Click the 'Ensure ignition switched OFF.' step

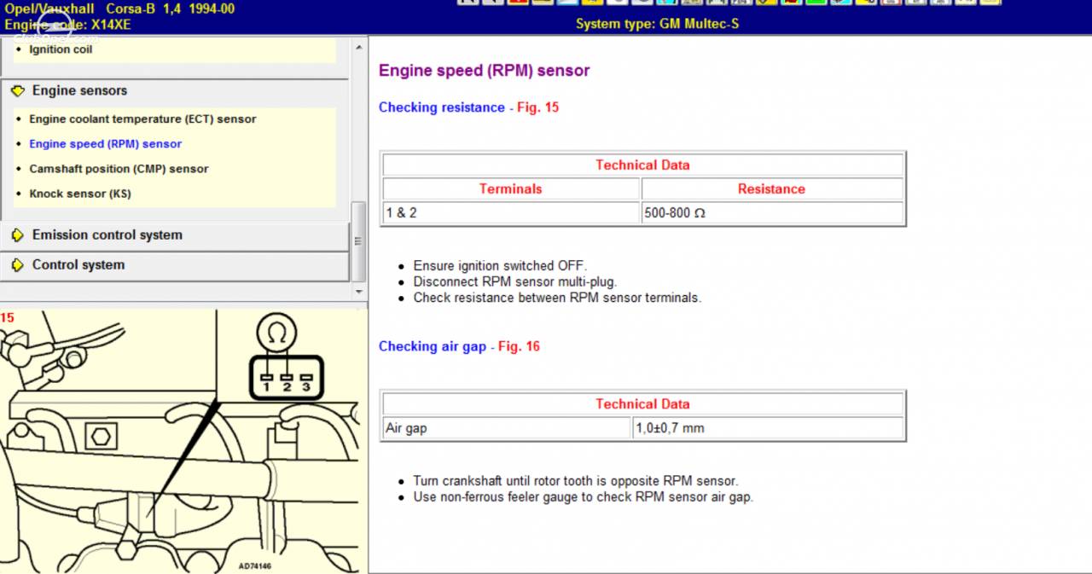point(501,266)
